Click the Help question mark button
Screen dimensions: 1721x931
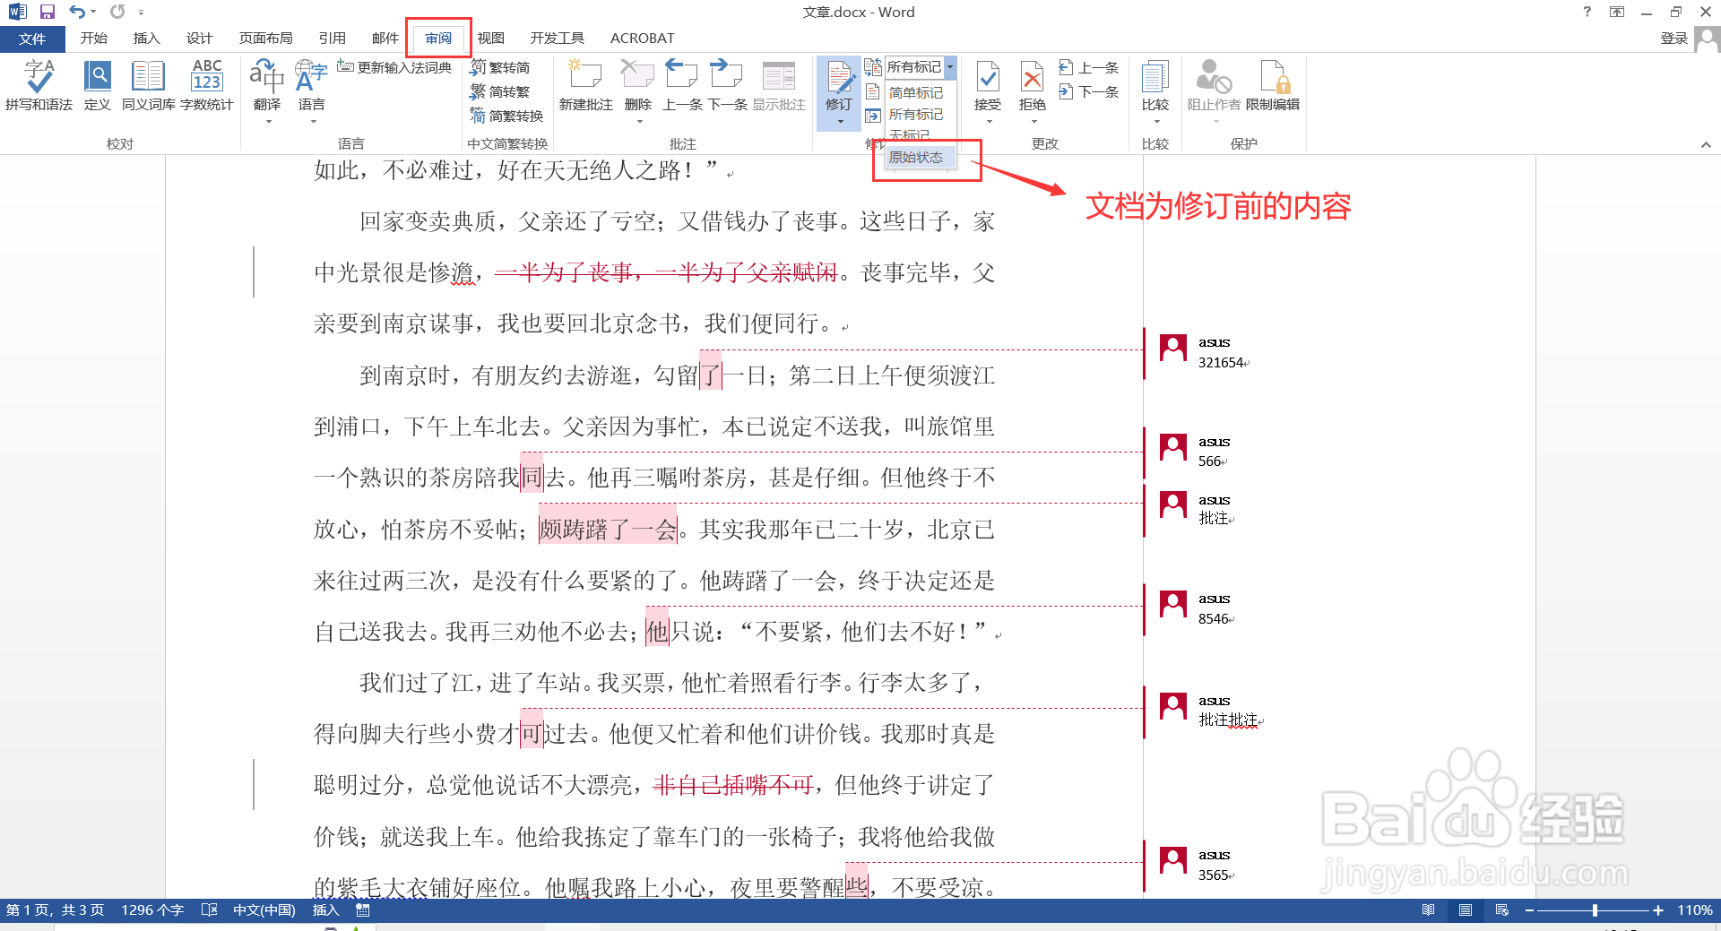click(x=1587, y=12)
